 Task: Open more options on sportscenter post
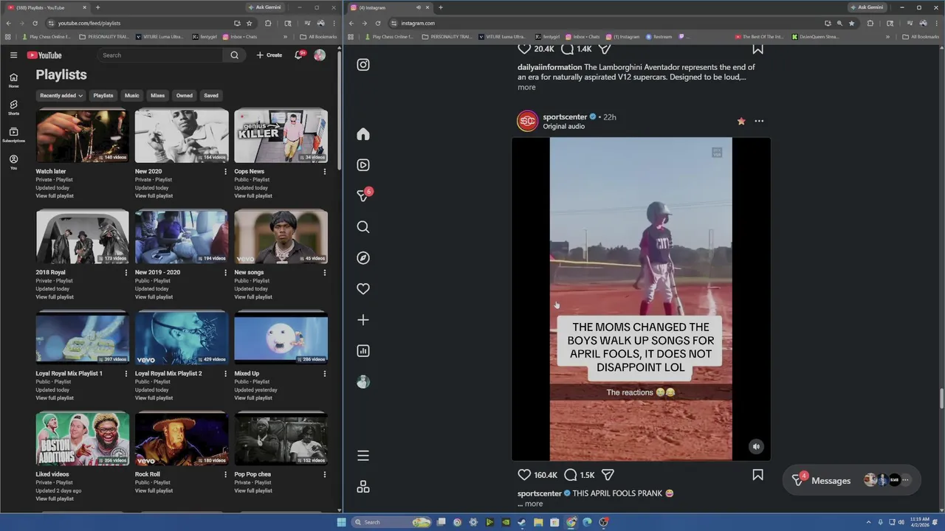pyautogui.click(x=759, y=121)
